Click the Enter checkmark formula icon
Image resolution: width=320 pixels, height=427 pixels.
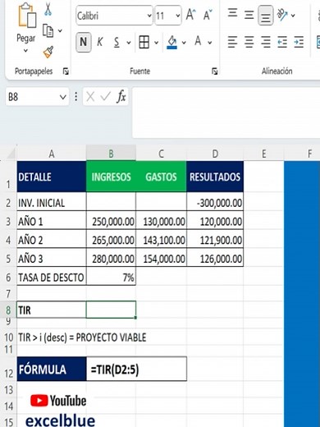105,96
